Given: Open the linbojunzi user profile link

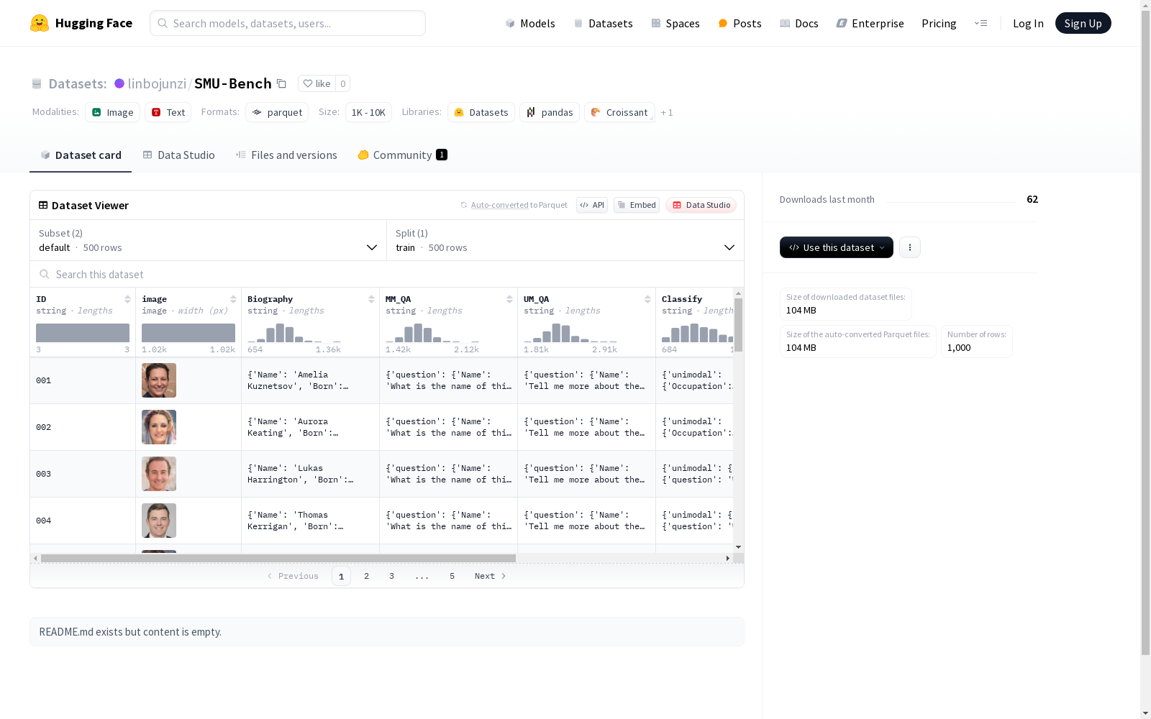Looking at the screenshot, I should (157, 83).
